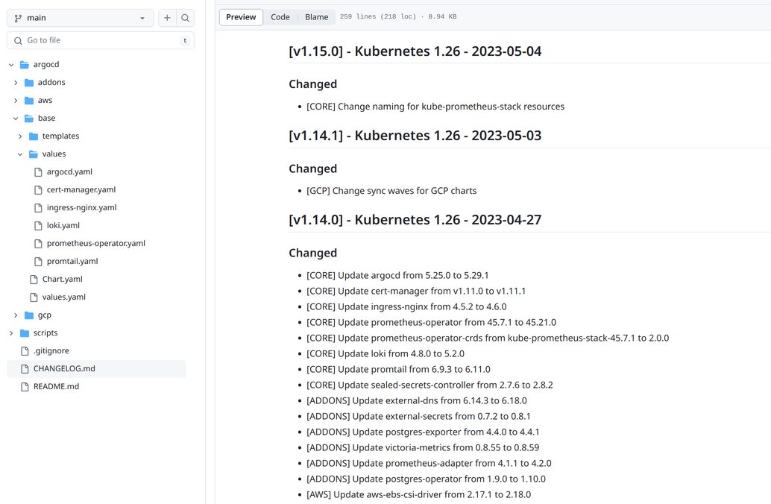Switch to the Code tab
Image resolution: width=771 pixels, height=504 pixels.
coord(280,16)
